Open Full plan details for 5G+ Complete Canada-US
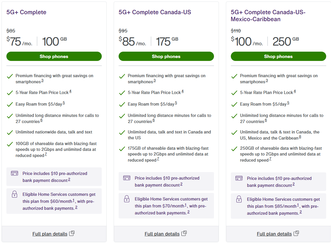 (162, 234)
